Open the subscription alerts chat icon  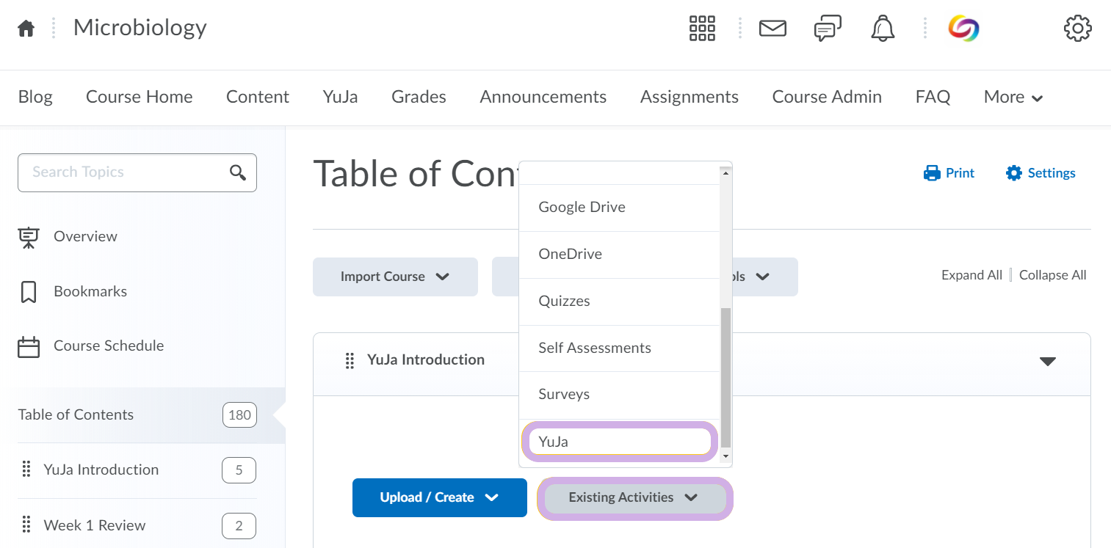tap(828, 29)
